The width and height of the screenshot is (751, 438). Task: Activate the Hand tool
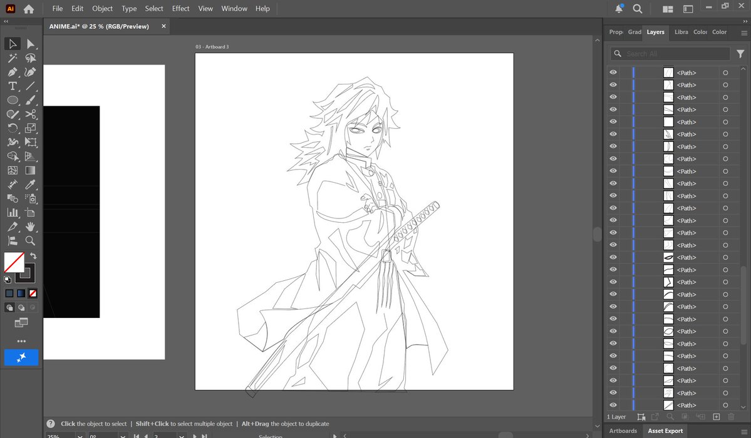[31, 227]
